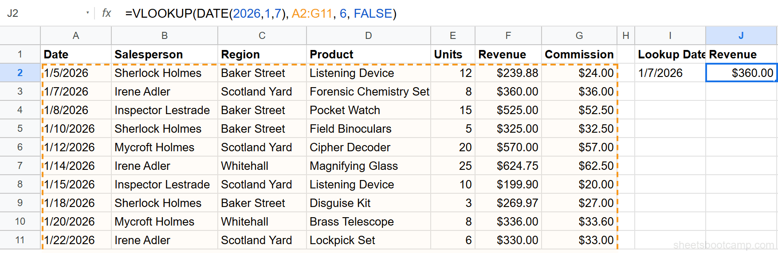Click units value 25
The image size is (778, 253).
coord(453,166)
